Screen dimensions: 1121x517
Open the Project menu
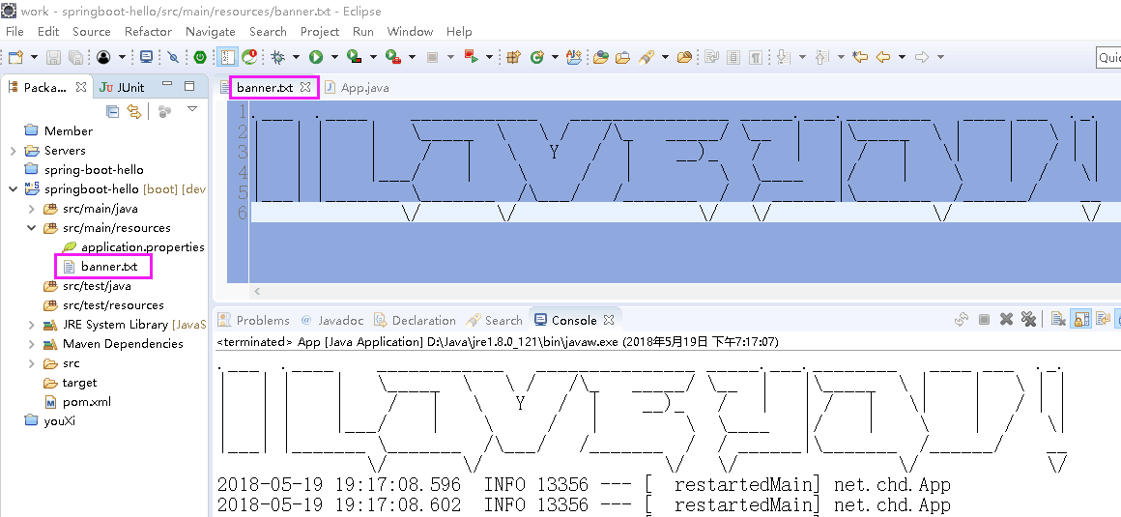point(320,32)
